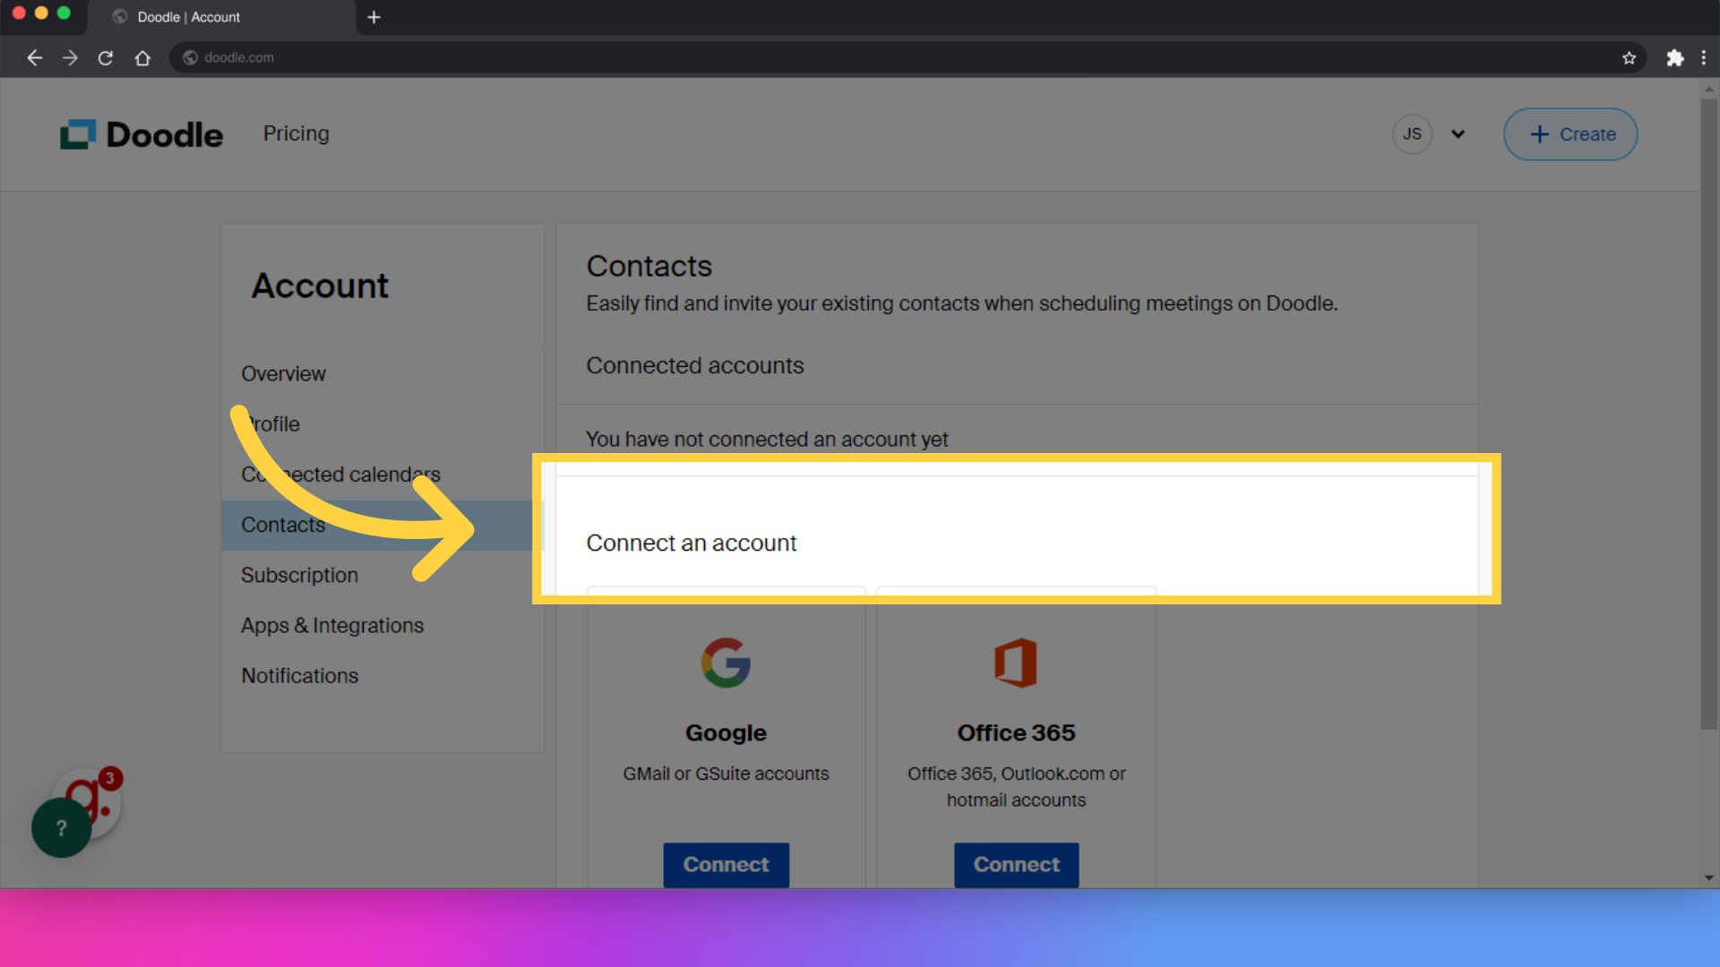Click the Connect button for Office 365
1720x967 pixels.
pos(1016,864)
